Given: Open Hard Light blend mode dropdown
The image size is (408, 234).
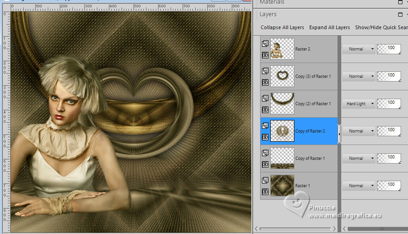Looking at the screenshot, I should click(x=358, y=104).
